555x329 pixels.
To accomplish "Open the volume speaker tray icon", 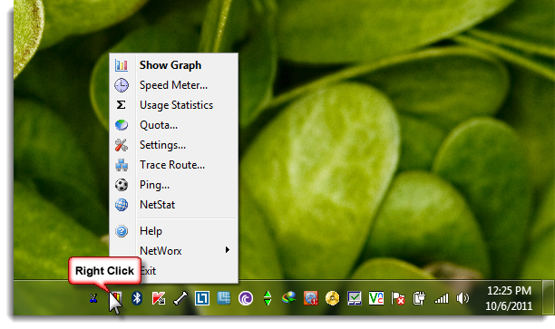I will [462, 298].
